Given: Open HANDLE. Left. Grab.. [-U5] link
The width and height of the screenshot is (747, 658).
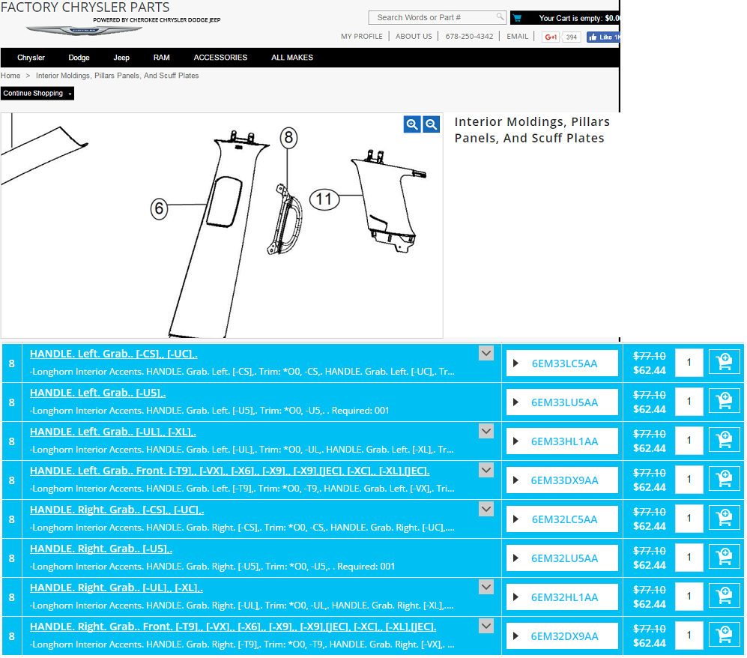Looking at the screenshot, I should click(97, 393).
